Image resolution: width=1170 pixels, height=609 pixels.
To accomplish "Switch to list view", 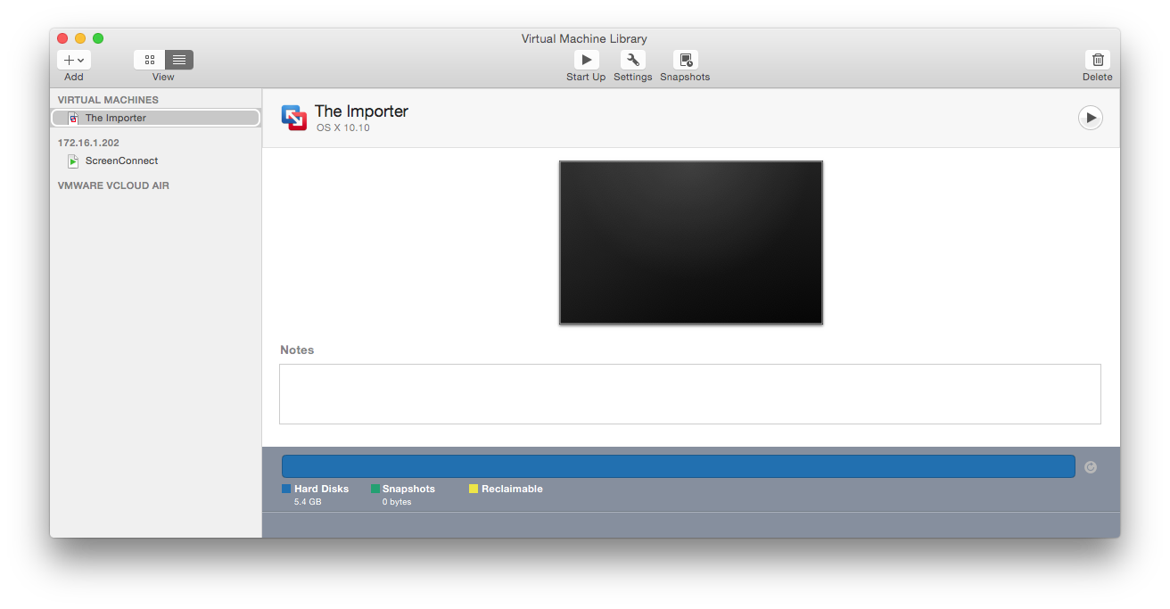I will click(x=179, y=60).
